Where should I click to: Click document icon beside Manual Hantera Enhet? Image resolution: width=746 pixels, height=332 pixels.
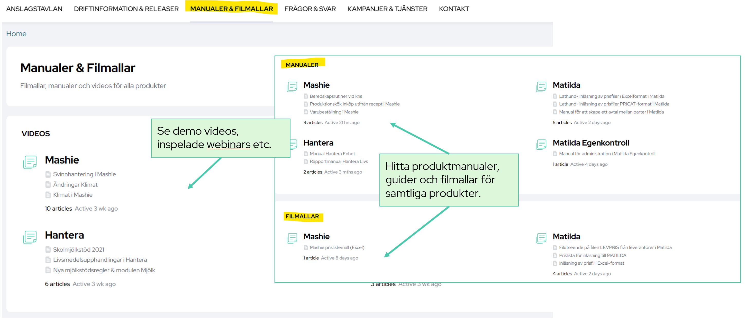pos(306,154)
